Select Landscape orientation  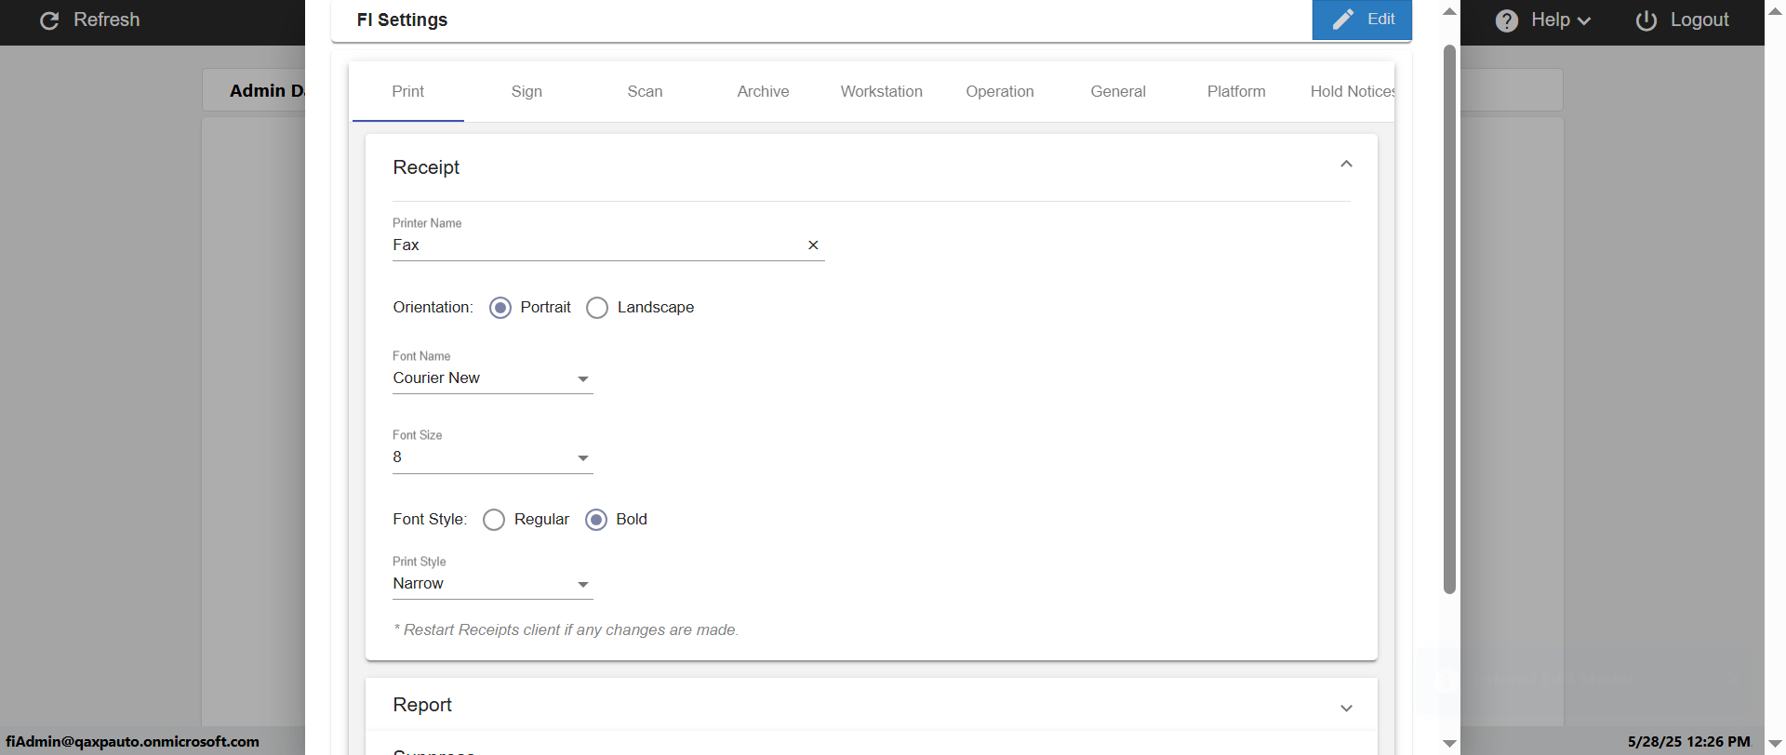597,308
